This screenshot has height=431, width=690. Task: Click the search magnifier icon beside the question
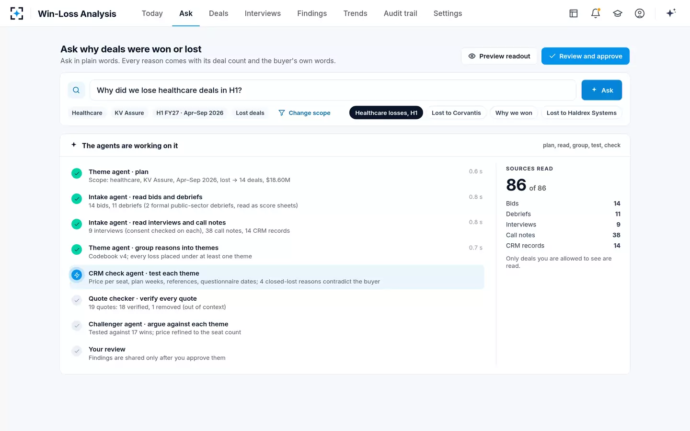click(x=76, y=90)
